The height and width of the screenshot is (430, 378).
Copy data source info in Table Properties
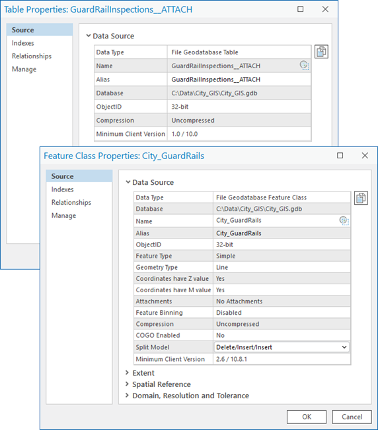321,52
